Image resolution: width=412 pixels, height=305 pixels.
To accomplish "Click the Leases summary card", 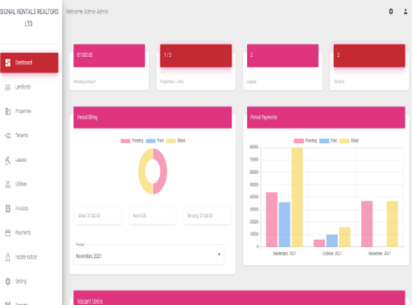I will click(x=283, y=68).
